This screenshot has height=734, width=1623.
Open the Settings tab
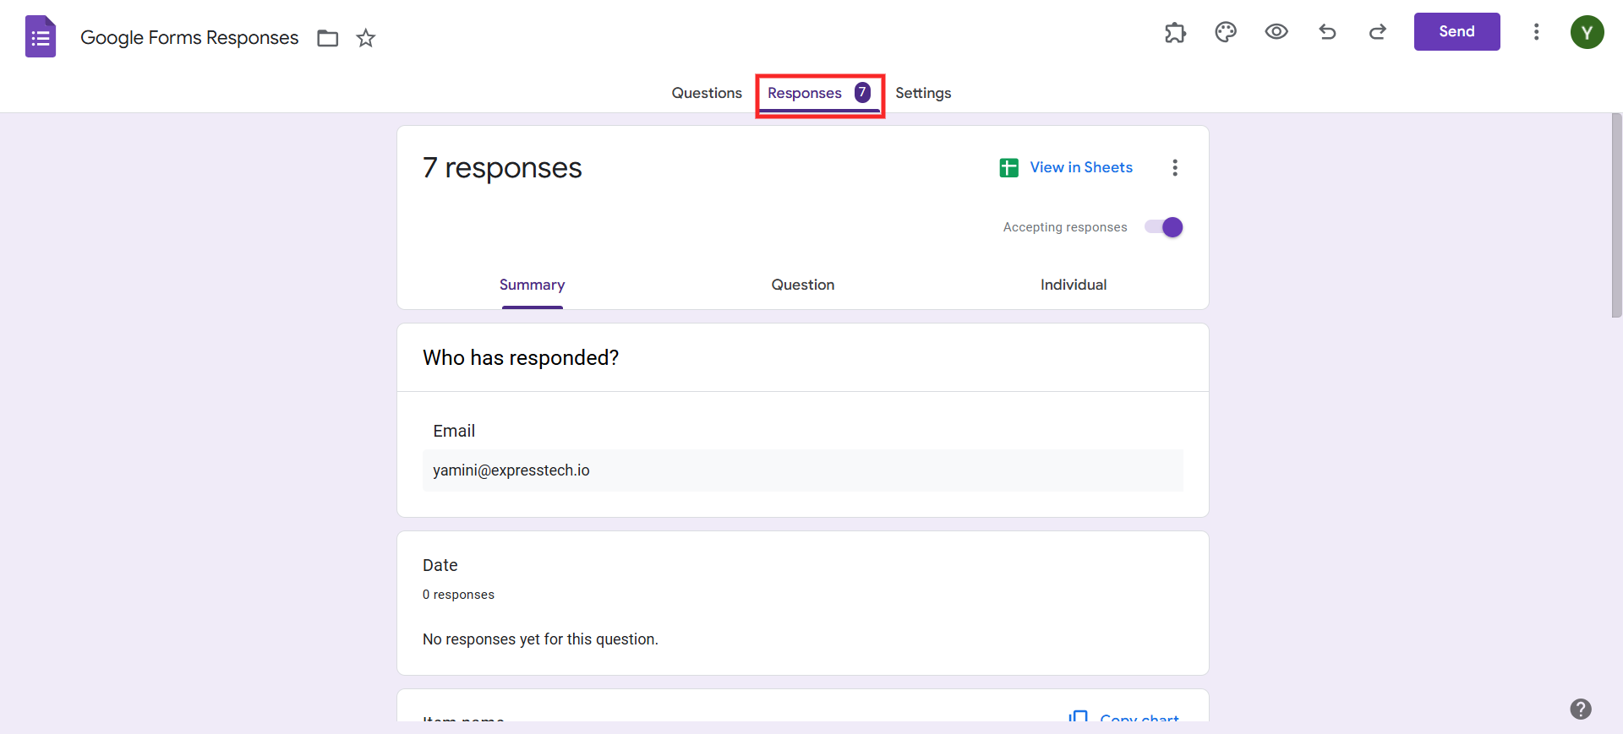923,93
